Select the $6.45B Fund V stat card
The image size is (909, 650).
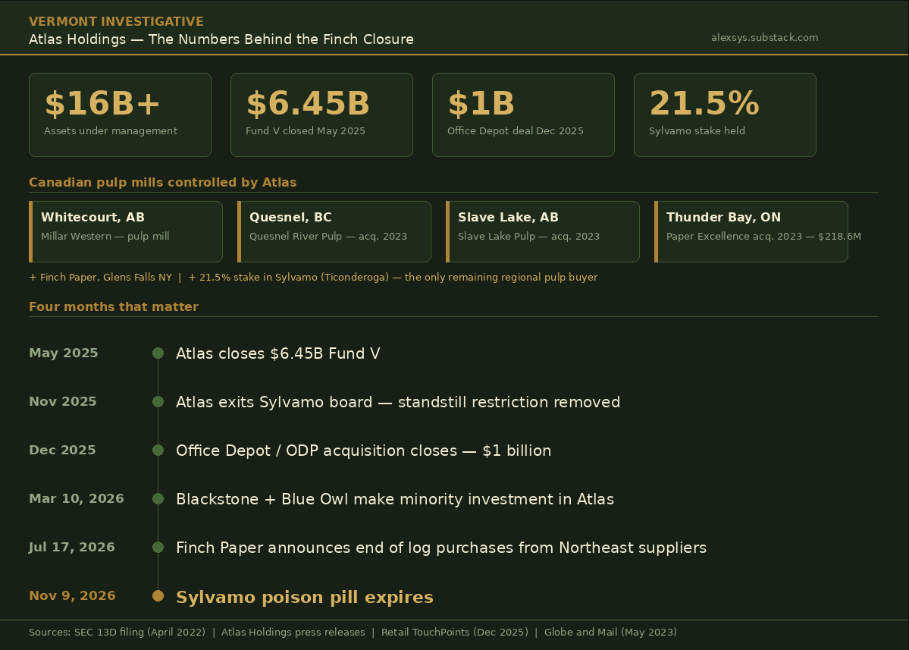321,115
